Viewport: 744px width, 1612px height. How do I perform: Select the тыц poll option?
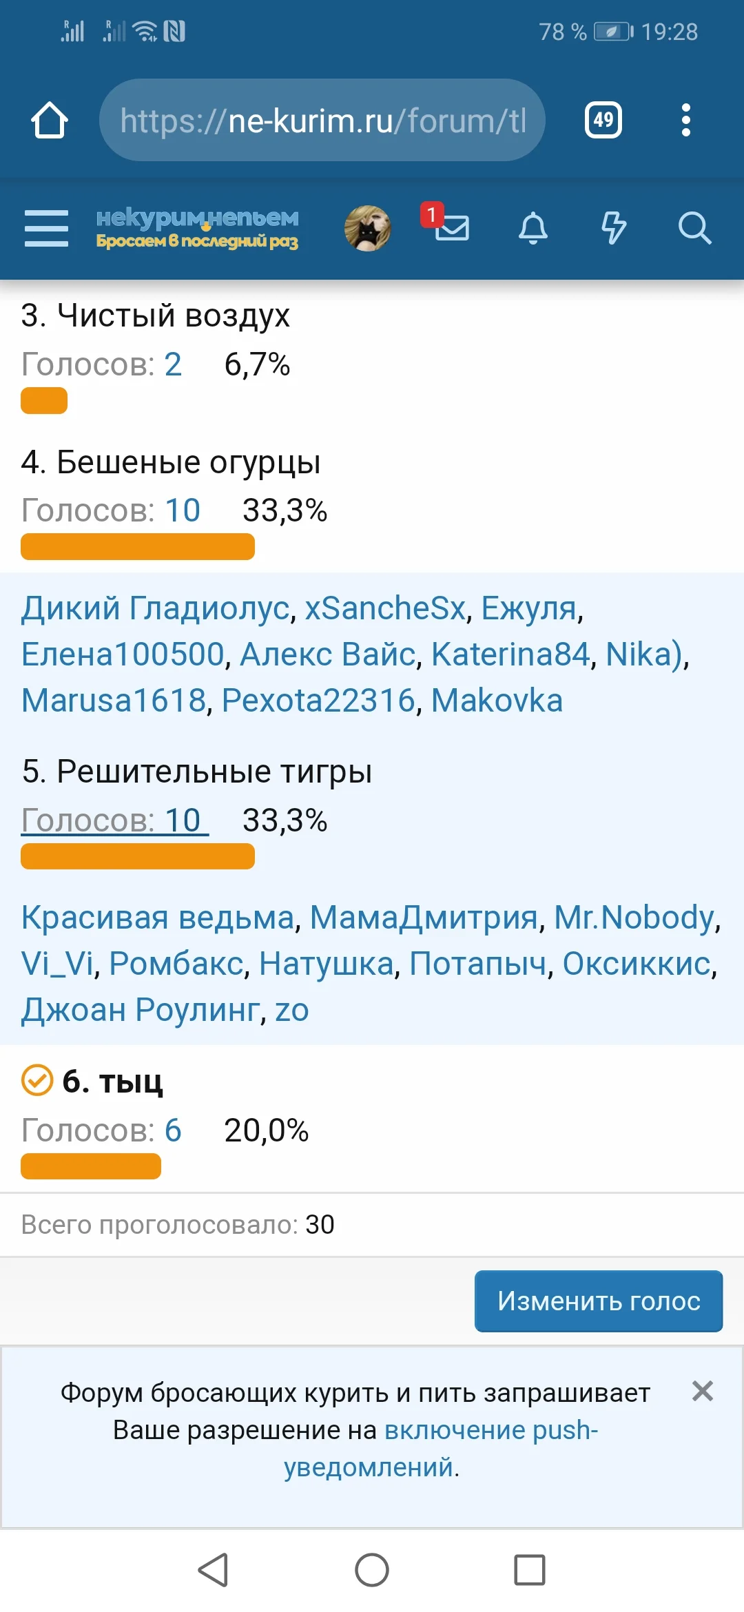tap(114, 1082)
